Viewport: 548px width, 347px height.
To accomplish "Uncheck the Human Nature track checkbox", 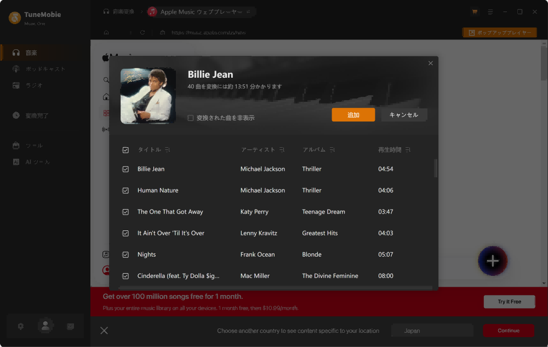I will pos(125,190).
